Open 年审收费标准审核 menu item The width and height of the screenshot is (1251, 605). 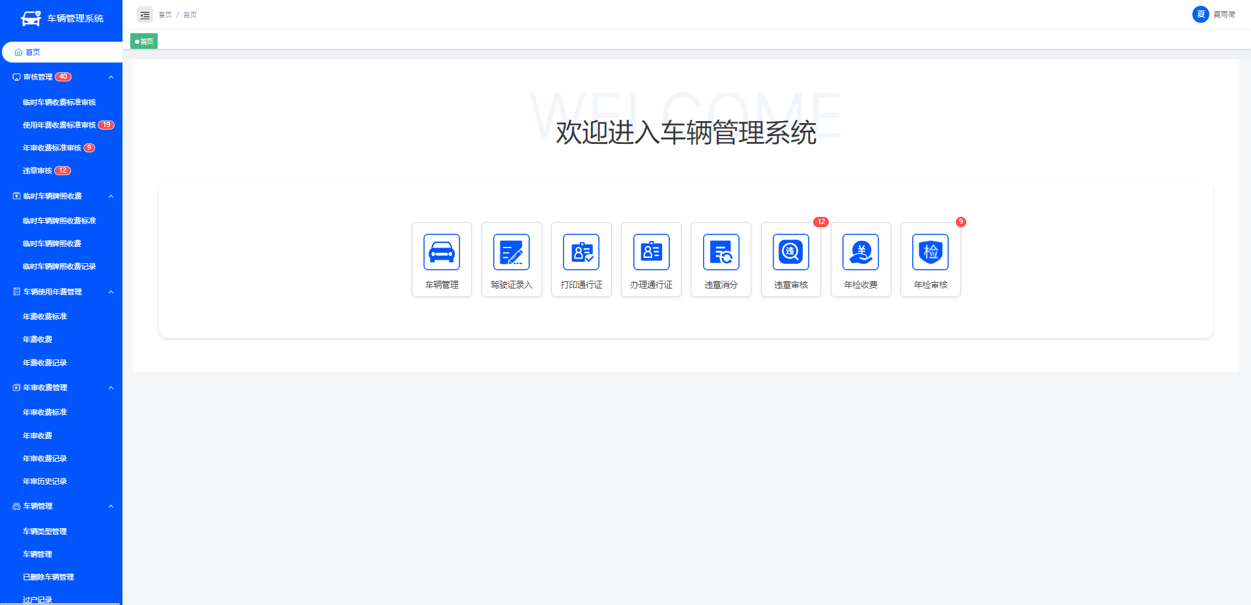pyautogui.click(x=52, y=148)
